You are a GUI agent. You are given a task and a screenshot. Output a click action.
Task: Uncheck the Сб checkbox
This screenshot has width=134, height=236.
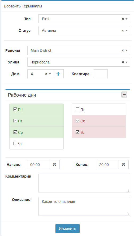click(77, 121)
